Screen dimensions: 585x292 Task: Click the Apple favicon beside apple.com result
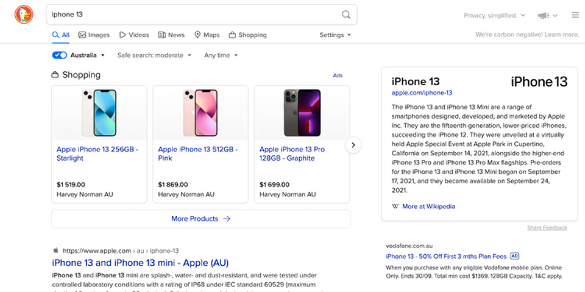click(55, 250)
